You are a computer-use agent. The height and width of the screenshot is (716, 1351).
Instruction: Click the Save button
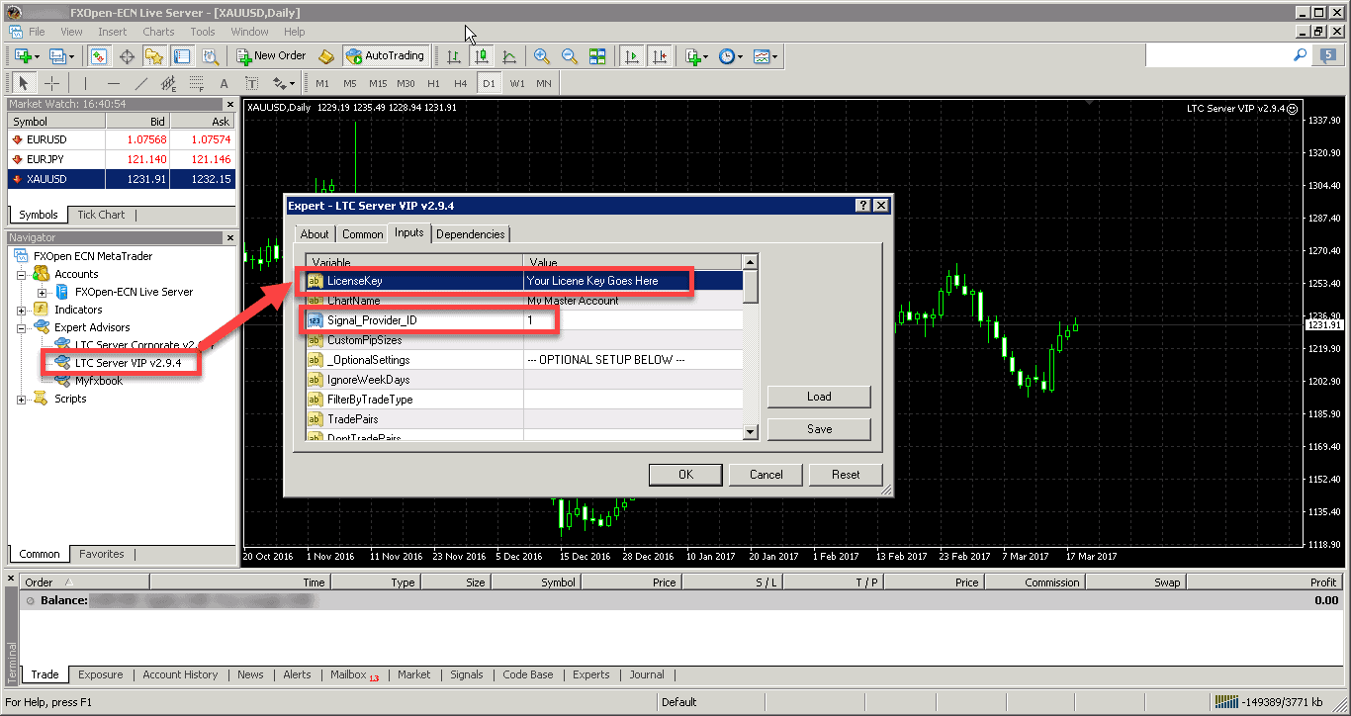click(819, 429)
